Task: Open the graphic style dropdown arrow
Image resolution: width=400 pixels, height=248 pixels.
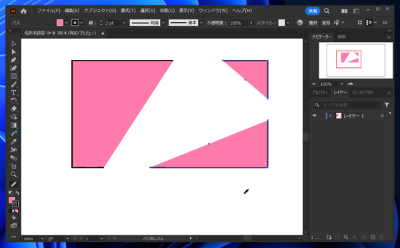Action: (x=288, y=23)
